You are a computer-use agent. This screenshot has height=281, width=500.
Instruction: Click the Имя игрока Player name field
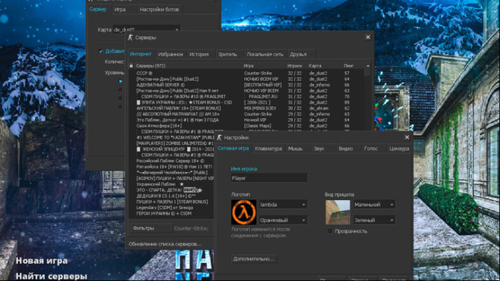269,178
